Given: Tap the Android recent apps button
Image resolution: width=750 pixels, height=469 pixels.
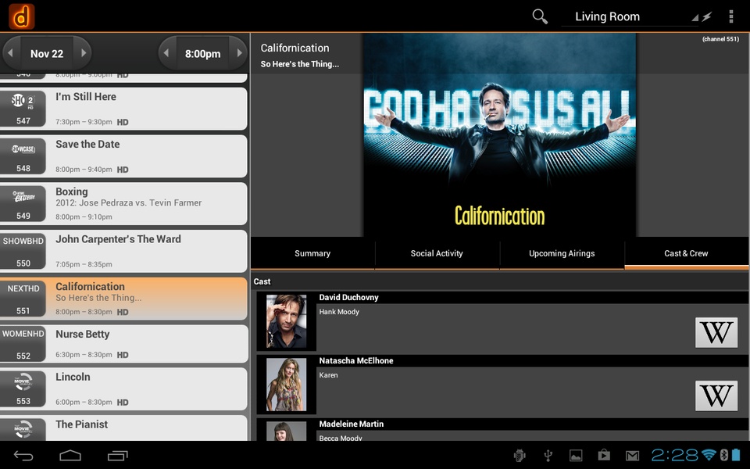Looking at the screenshot, I should pyautogui.click(x=118, y=456).
